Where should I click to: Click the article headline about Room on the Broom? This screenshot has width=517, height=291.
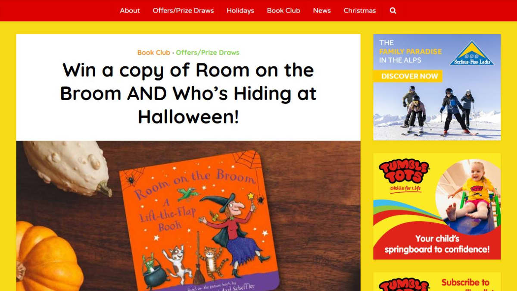pyautogui.click(x=188, y=93)
